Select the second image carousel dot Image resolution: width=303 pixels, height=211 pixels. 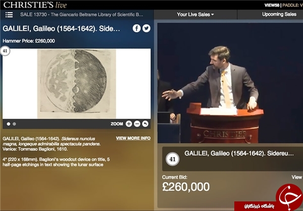pyautogui.click(x=14, y=124)
